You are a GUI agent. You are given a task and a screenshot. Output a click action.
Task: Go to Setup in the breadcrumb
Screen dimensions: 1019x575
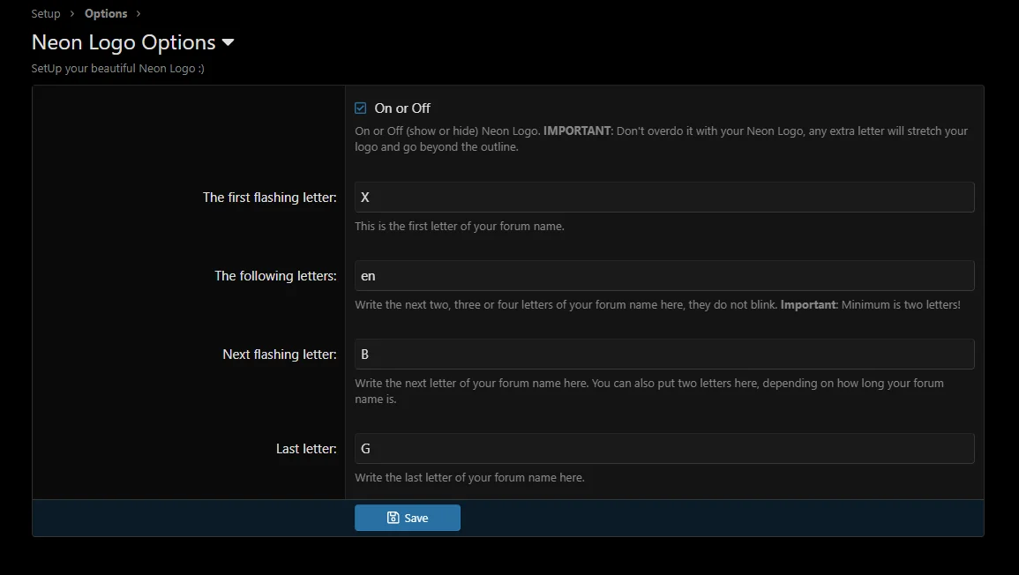pos(46,14)
